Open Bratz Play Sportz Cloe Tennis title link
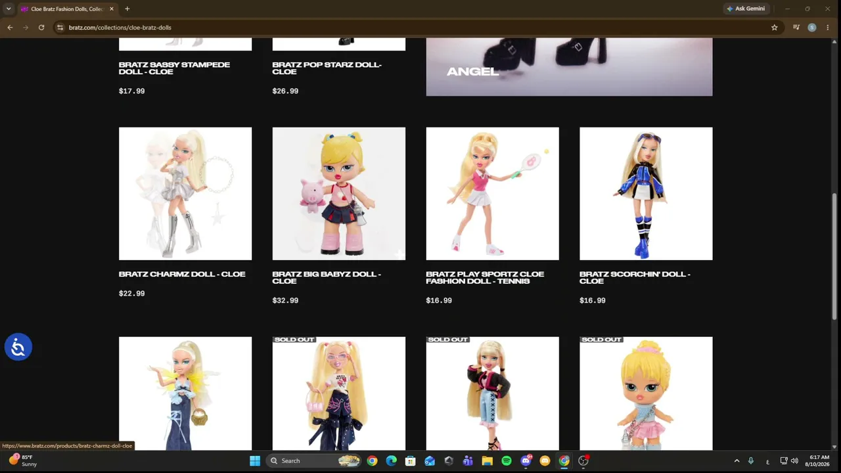The width and height of the screenshot is (841, 473). point(485,277)
